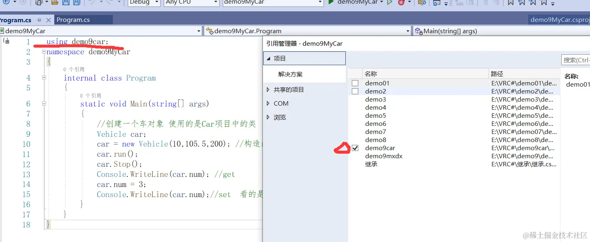This screenshot has height=242, width=590.
Task: Collapse the namespace demo9MyCar code block
Action: [x=44, y=52]
